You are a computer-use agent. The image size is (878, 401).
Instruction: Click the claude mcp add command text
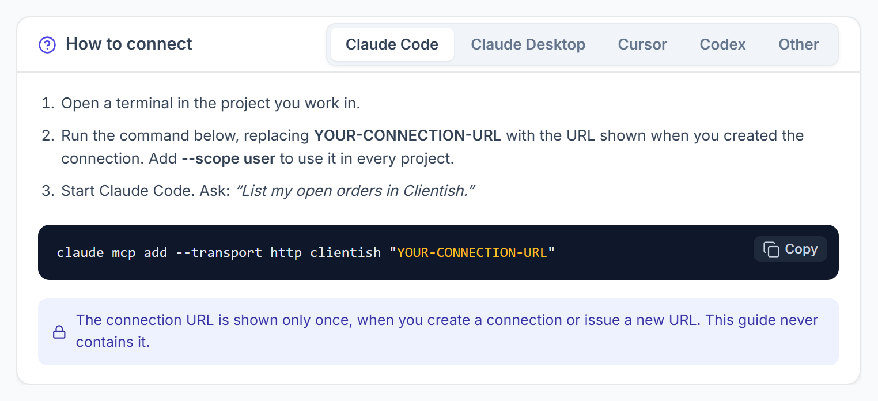pyautogui.click(x=305, y=252)
